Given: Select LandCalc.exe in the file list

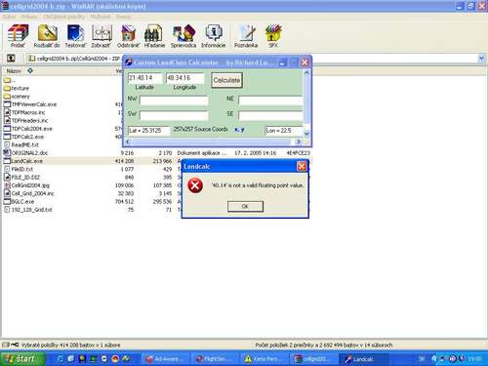Looking at the screenshot, I should (27, 161).
